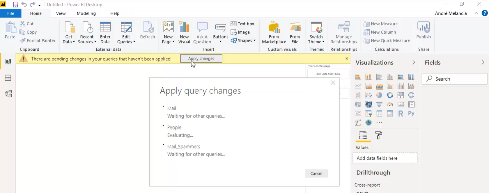
Task: Open the Buttons dropdown
Action: (x=221, y=33)
